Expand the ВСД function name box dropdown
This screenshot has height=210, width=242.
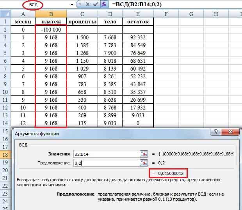(x=72, y=5)
